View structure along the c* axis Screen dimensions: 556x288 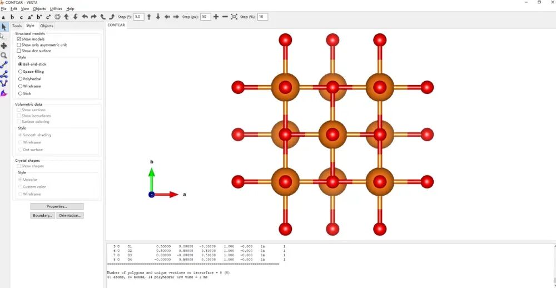(48, 17)
